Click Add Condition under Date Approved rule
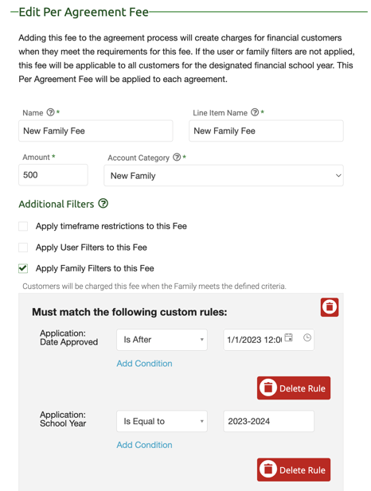Screen dimensions: 371x491 pos(144,364)
